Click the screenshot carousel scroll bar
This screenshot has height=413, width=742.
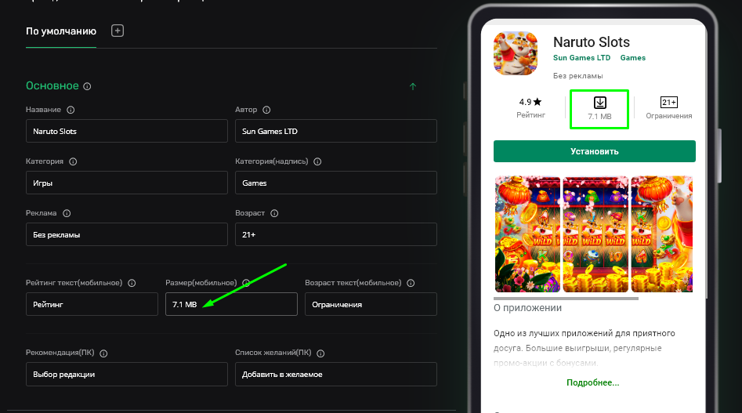[566, 299]
